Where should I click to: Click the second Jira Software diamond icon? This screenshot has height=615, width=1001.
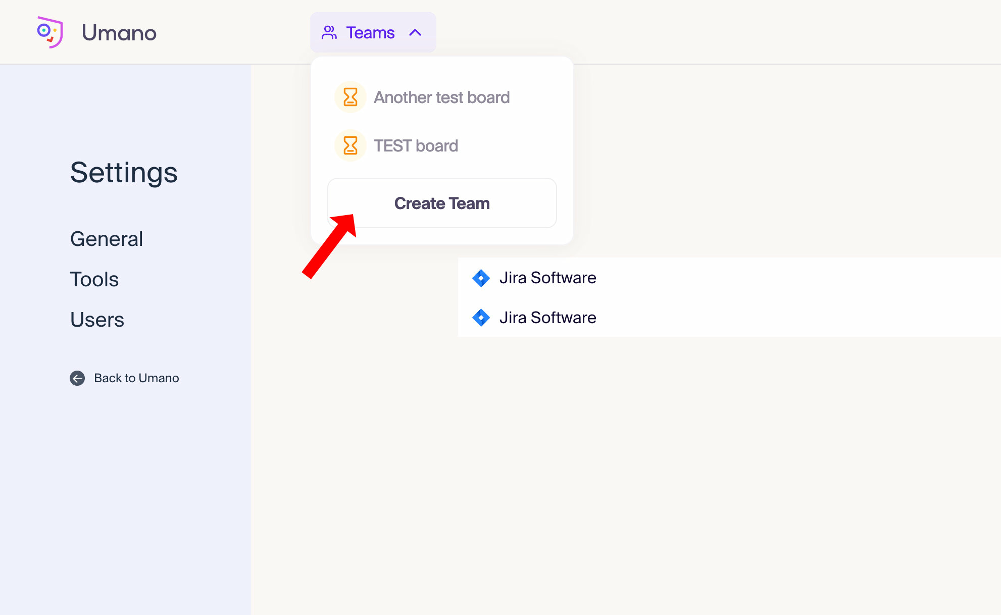(x=481, y=318)
